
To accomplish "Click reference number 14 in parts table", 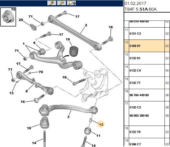I will 127,67.
